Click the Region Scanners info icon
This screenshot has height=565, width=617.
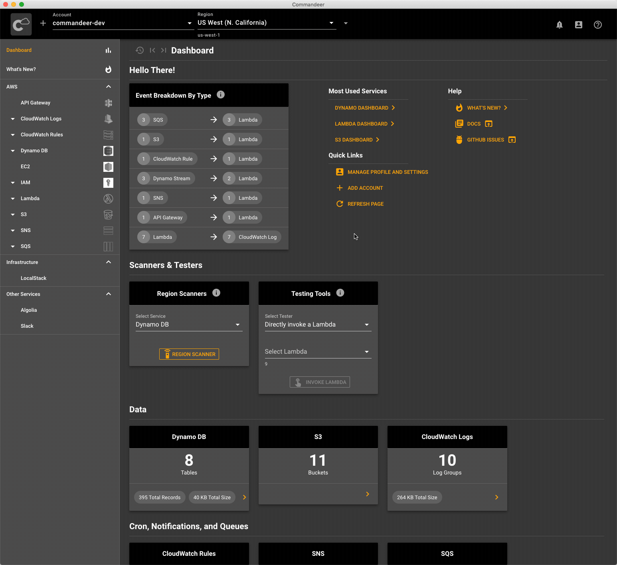(216, 293)
